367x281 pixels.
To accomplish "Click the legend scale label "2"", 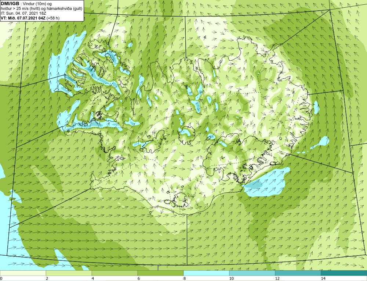I will [x=47, y=278].
